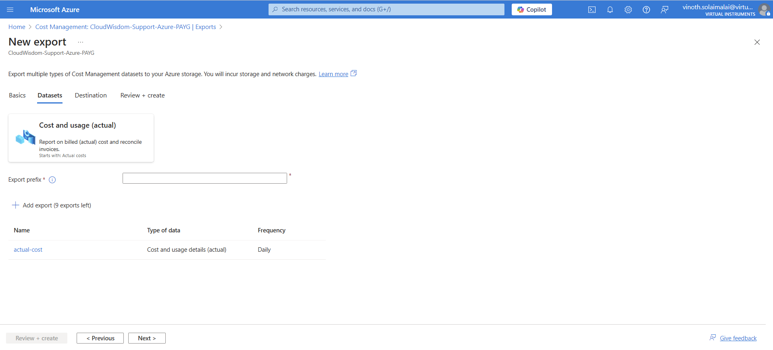Open Cost Management Exports breadcrumb link
The height and width of the screenshot is (350, 773).
126,27
